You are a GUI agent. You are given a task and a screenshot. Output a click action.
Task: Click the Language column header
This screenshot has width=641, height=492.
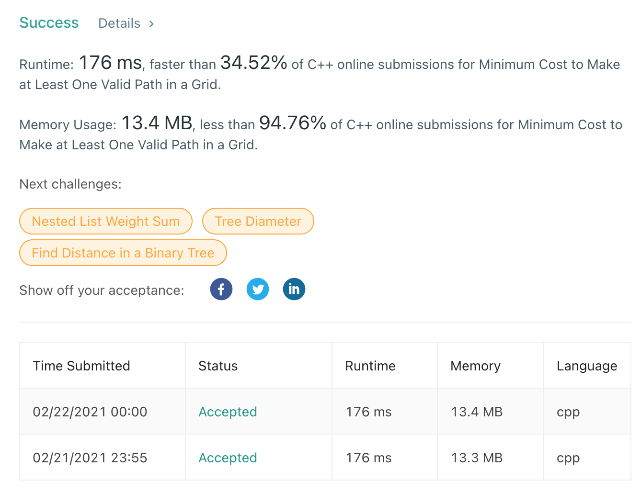point(587,366)
